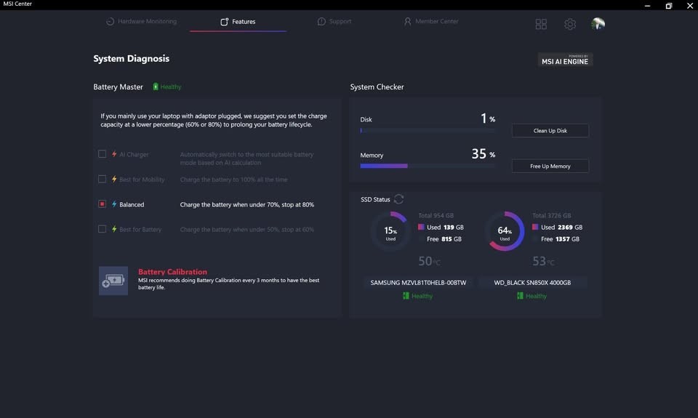This screenshot has height=418, width=698.
Task: Click the MSI AI Engine badge
Action: pyautogui.click(x=565, y=60)
